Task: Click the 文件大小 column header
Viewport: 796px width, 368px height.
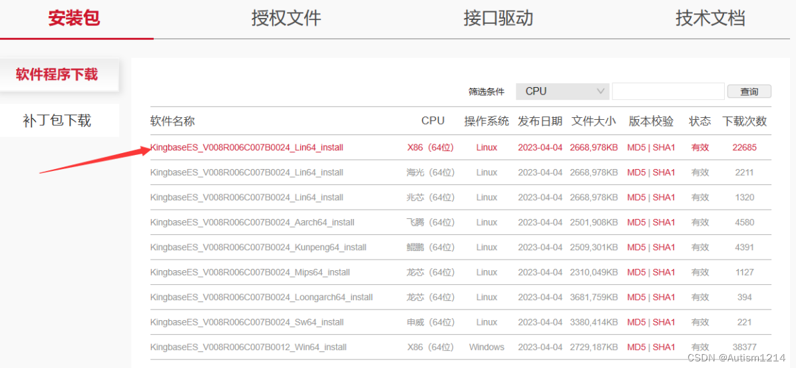Action: point(594,121)
